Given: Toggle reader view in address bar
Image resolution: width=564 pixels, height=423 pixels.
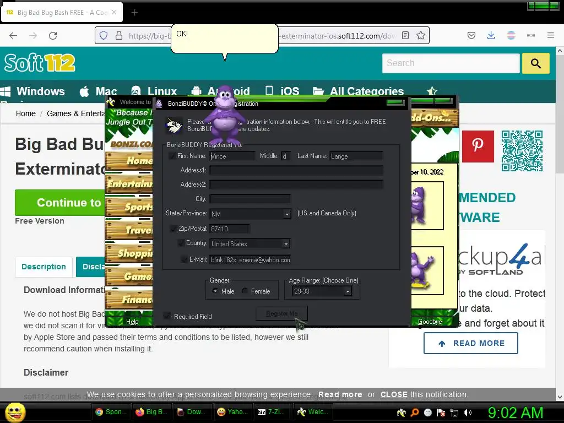Looking at the screenshot, I should (x=405, y=36).
